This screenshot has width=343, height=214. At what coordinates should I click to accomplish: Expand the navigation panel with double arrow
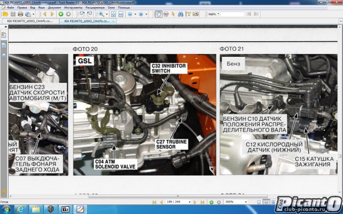click(6, 27)
